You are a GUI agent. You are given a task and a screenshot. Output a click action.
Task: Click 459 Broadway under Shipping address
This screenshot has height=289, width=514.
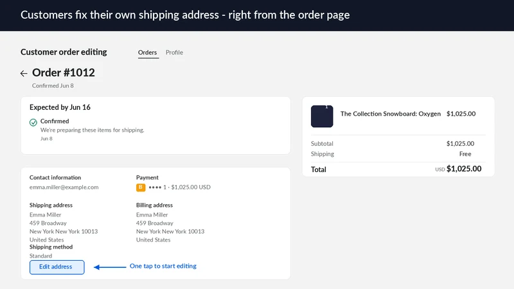click(x=48, y=223)
